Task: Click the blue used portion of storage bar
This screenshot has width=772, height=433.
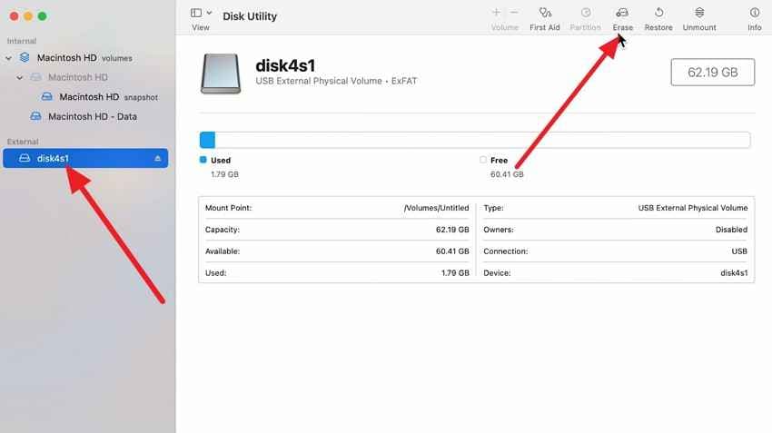Action: tap(207, 140)
